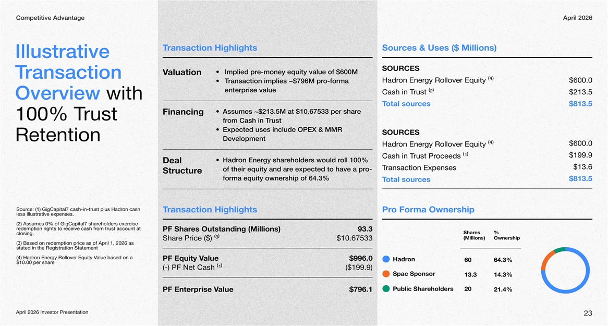Click the green Public Shareholders legend dot

tap(386, 289)
